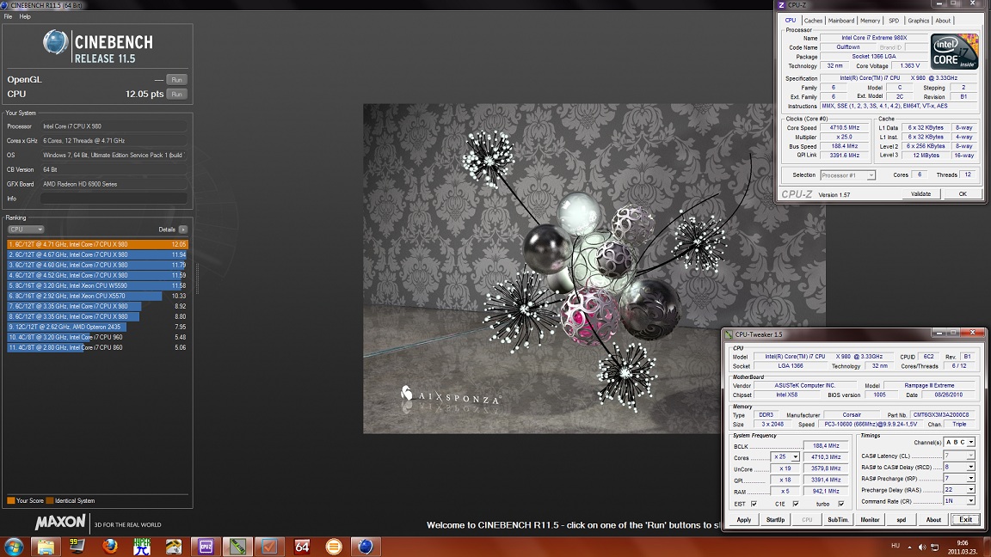Screen dimensions: 991x557
Task: Click Apply in CPU-Tweaker
Action: [x=744, y=520]
